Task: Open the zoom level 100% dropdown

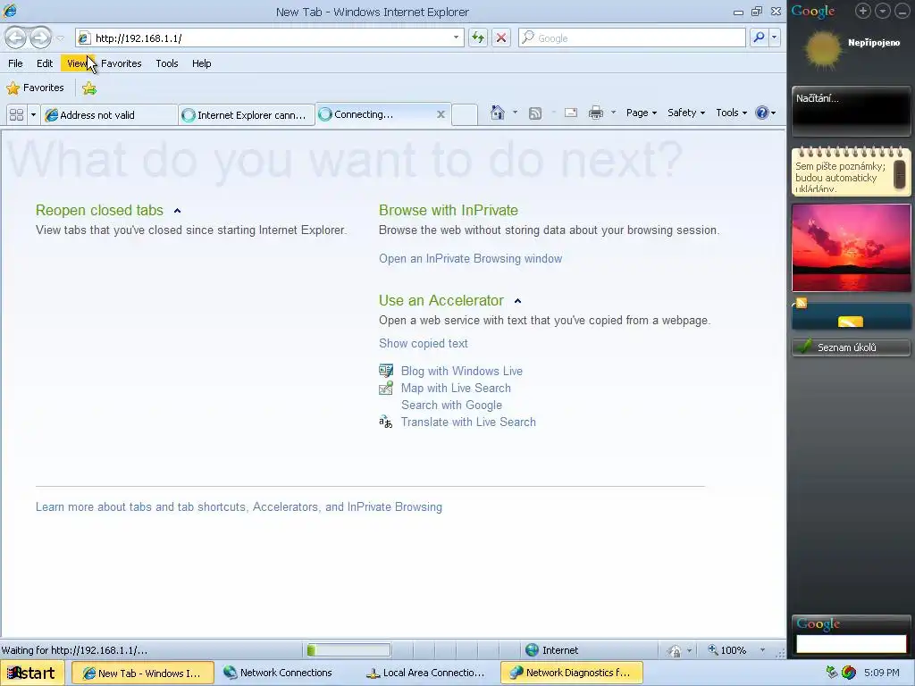Action: click(x=762, y=650)
